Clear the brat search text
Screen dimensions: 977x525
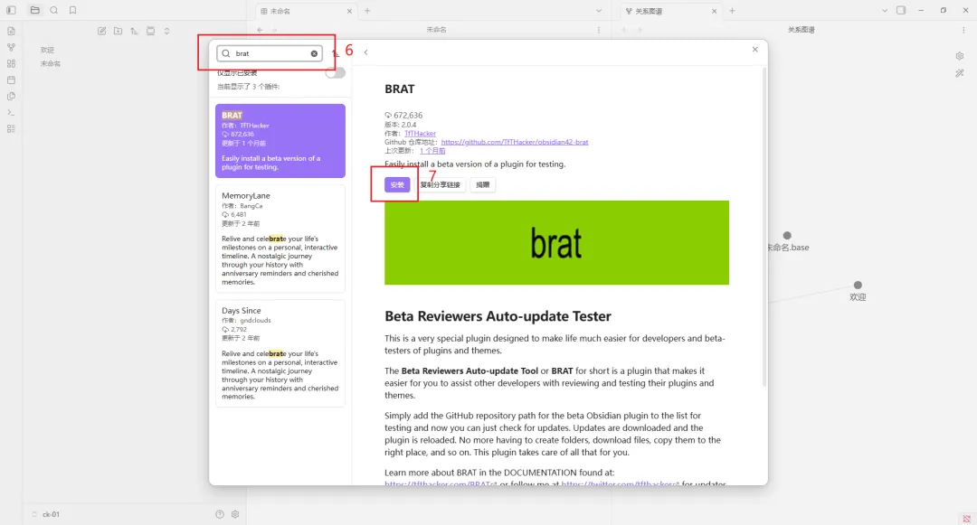314,53
